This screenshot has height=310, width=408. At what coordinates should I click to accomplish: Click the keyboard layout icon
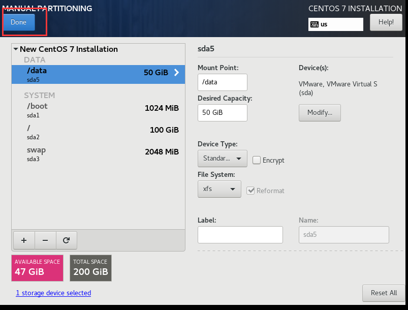tap(315, 24)
